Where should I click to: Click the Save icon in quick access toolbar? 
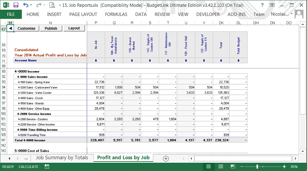[x=16, y=5]
